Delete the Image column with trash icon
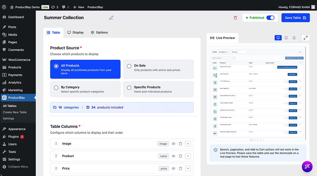Screen dimensions: 317x176 (180, 144)
